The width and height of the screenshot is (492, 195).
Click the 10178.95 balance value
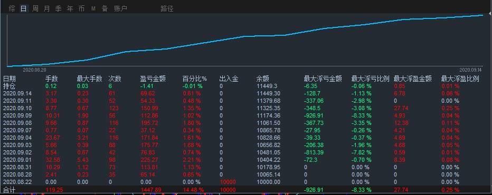click(268, 167)
